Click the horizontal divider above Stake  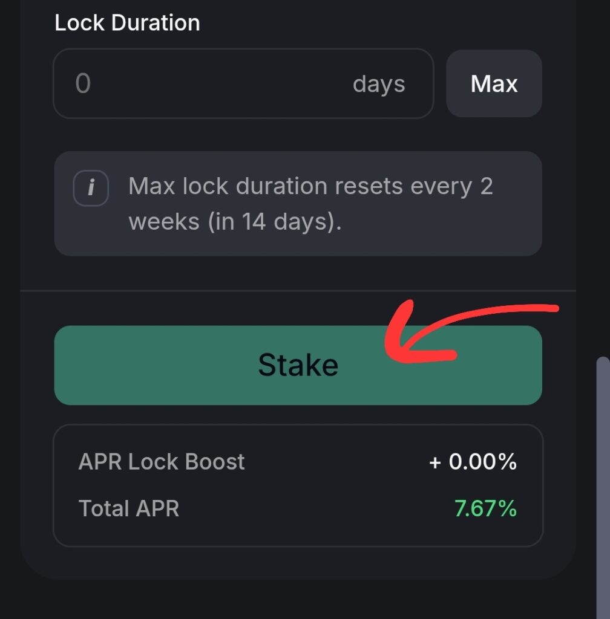(298, 291)
